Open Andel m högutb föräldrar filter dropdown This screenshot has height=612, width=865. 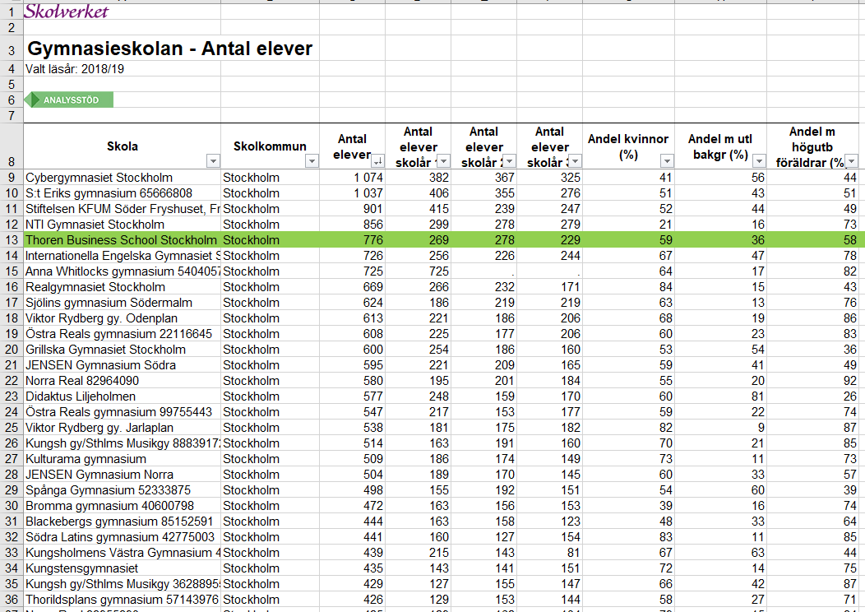[x=852, y=160]
